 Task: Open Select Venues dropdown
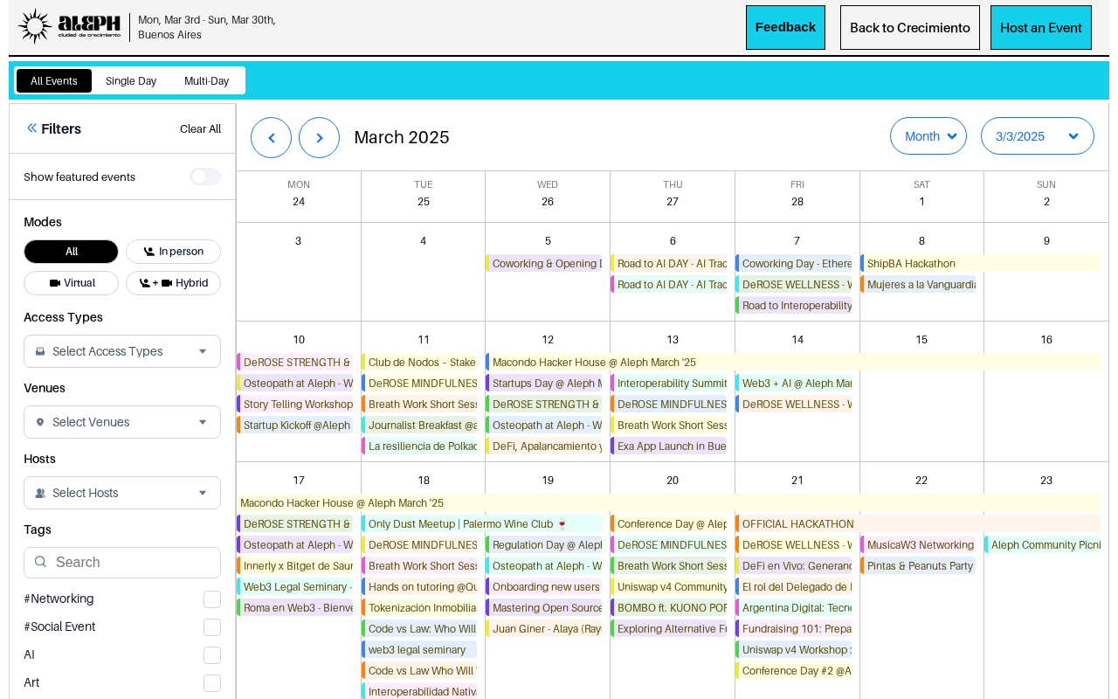click(x=122, y=422)
